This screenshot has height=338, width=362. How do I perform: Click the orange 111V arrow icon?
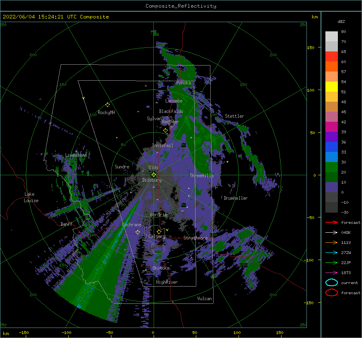[x=331, y=242]
